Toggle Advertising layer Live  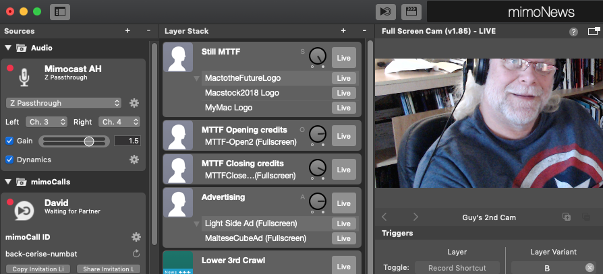tap(344, 203)
